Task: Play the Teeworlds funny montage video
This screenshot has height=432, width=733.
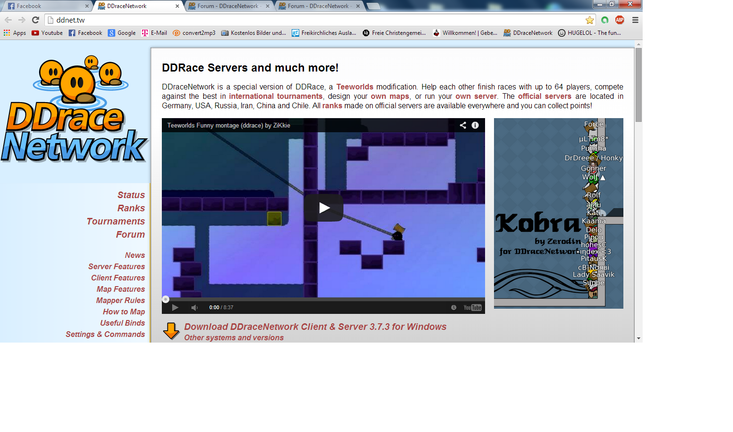Action: (323, 208)
